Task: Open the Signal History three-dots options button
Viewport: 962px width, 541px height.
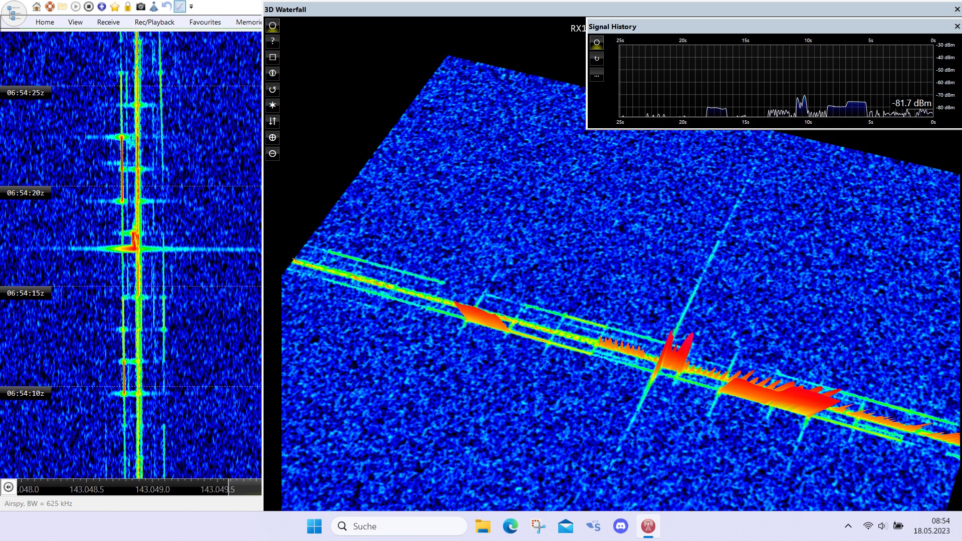Action: click(597, 75)
